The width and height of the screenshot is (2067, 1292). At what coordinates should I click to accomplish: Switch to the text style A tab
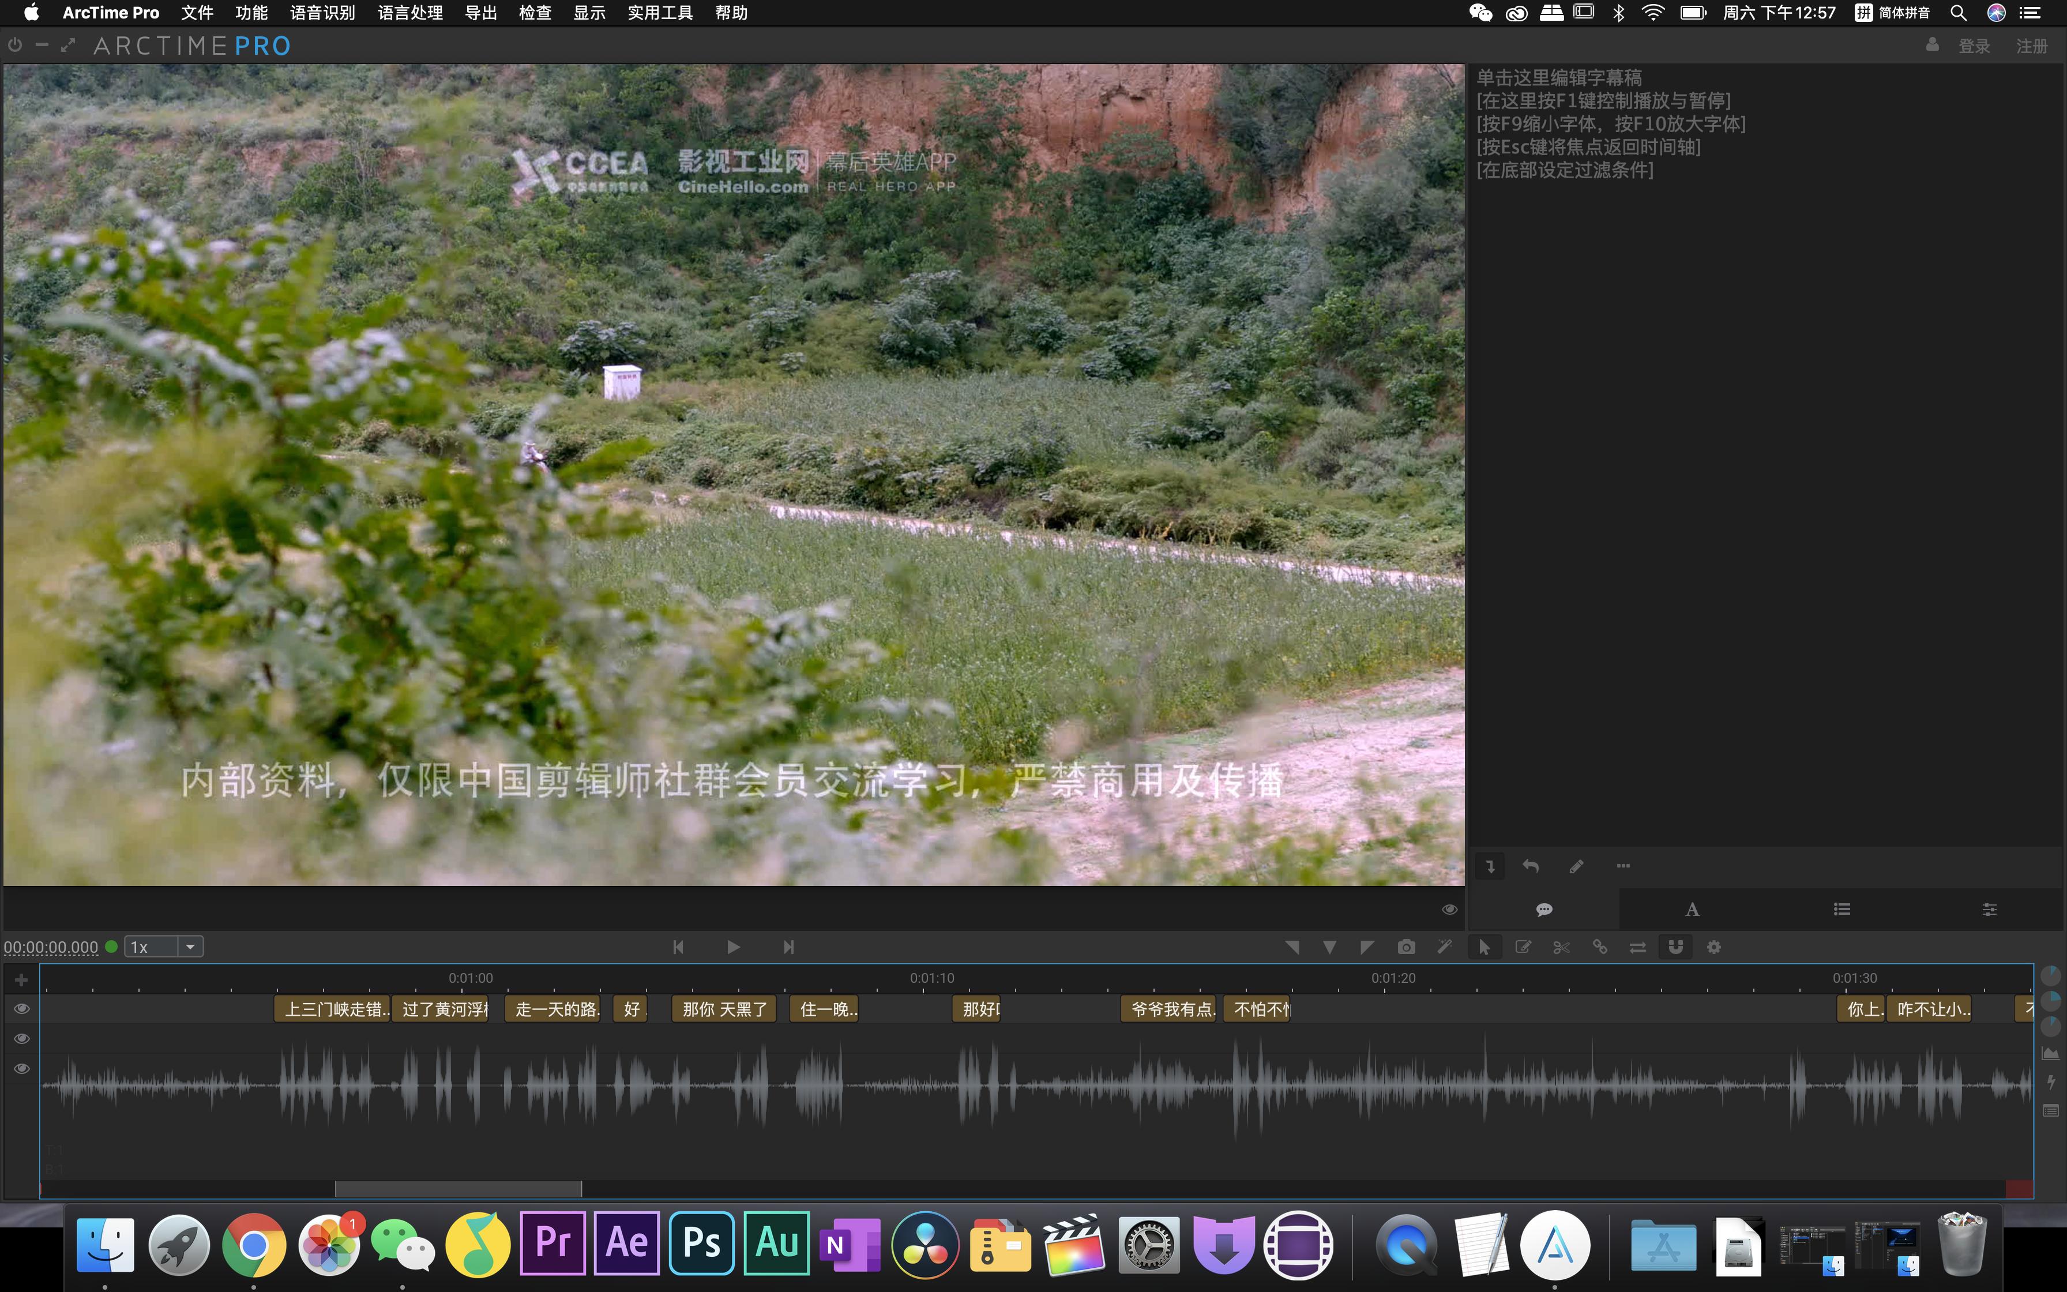click(1692, 909)
